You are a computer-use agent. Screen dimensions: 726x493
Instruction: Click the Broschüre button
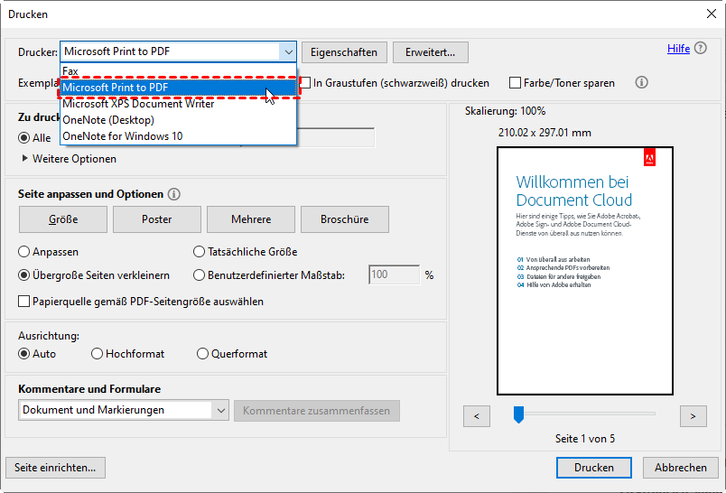[345, 219]
